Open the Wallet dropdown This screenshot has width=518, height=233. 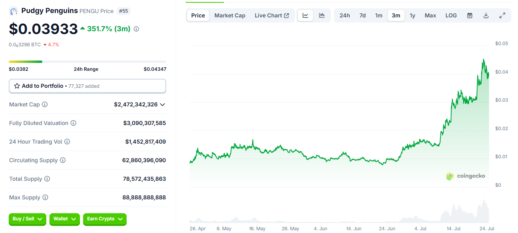click(65, 219)
